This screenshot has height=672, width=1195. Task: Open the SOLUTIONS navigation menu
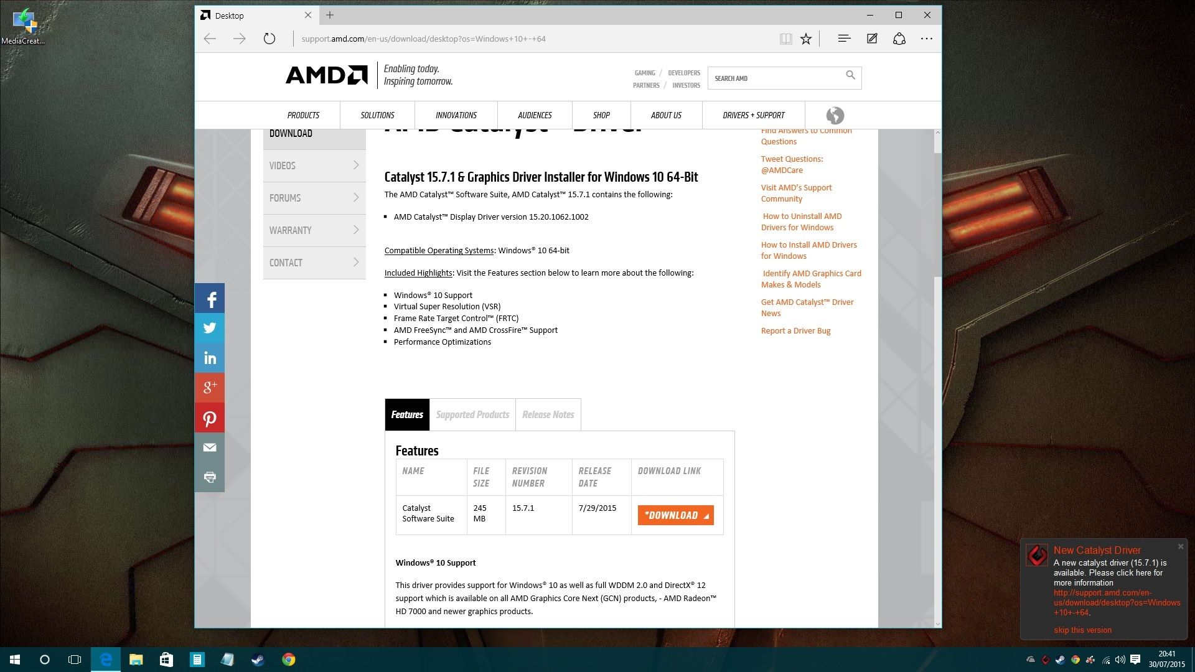pyautogui.click(x=377, y=115)
